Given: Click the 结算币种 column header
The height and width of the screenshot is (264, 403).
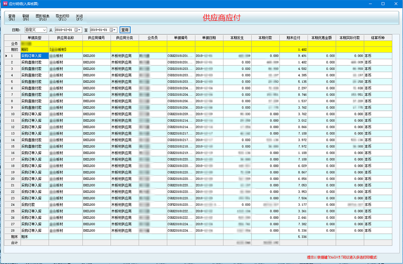Looking at the screenshot, I should pyautogui.click(x=378, y=38).
